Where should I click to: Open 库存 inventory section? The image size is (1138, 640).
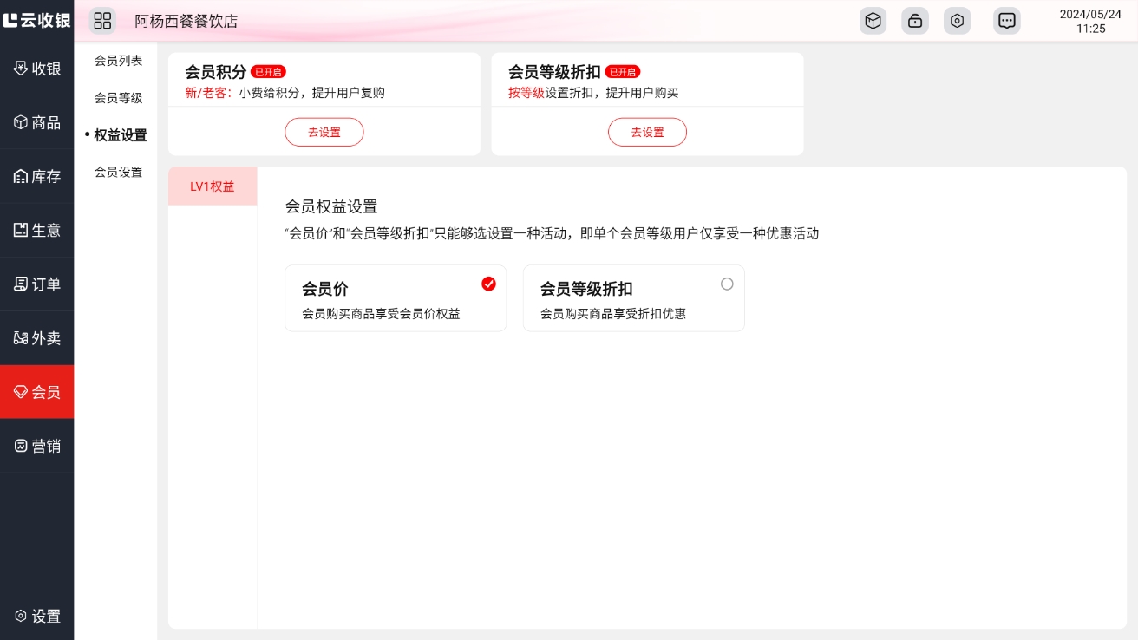point(37,176)
